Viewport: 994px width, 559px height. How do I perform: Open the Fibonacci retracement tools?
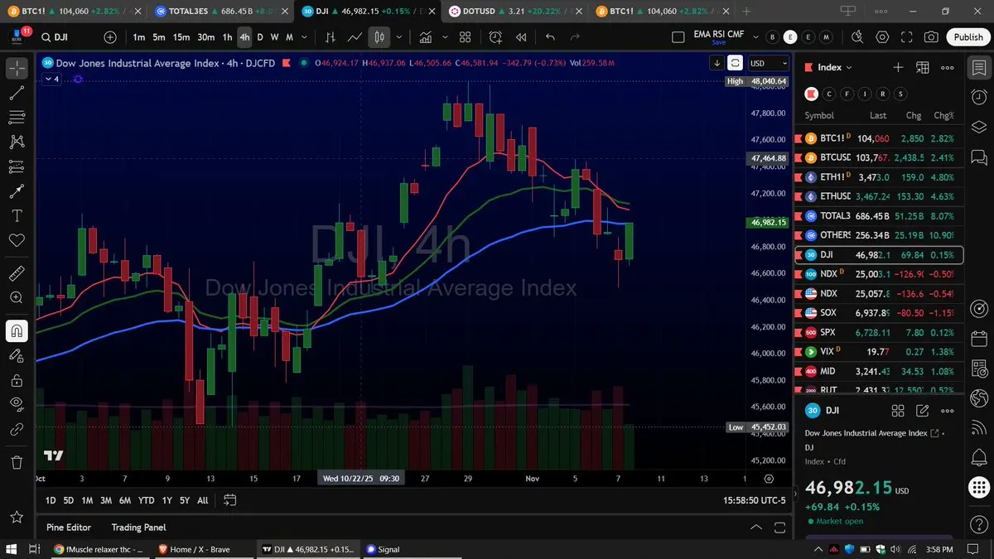pos(17,118)
